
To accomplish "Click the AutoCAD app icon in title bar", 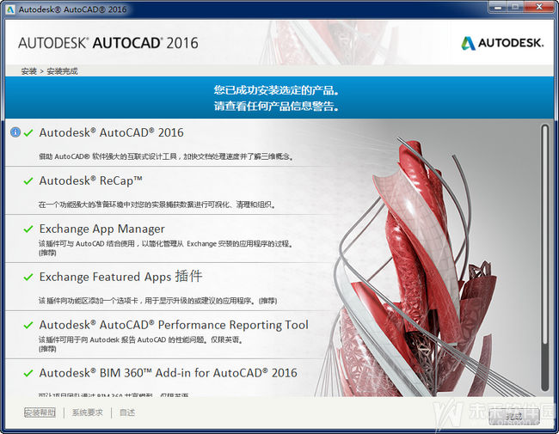I will pyautogui.click(x=10, y=9).
